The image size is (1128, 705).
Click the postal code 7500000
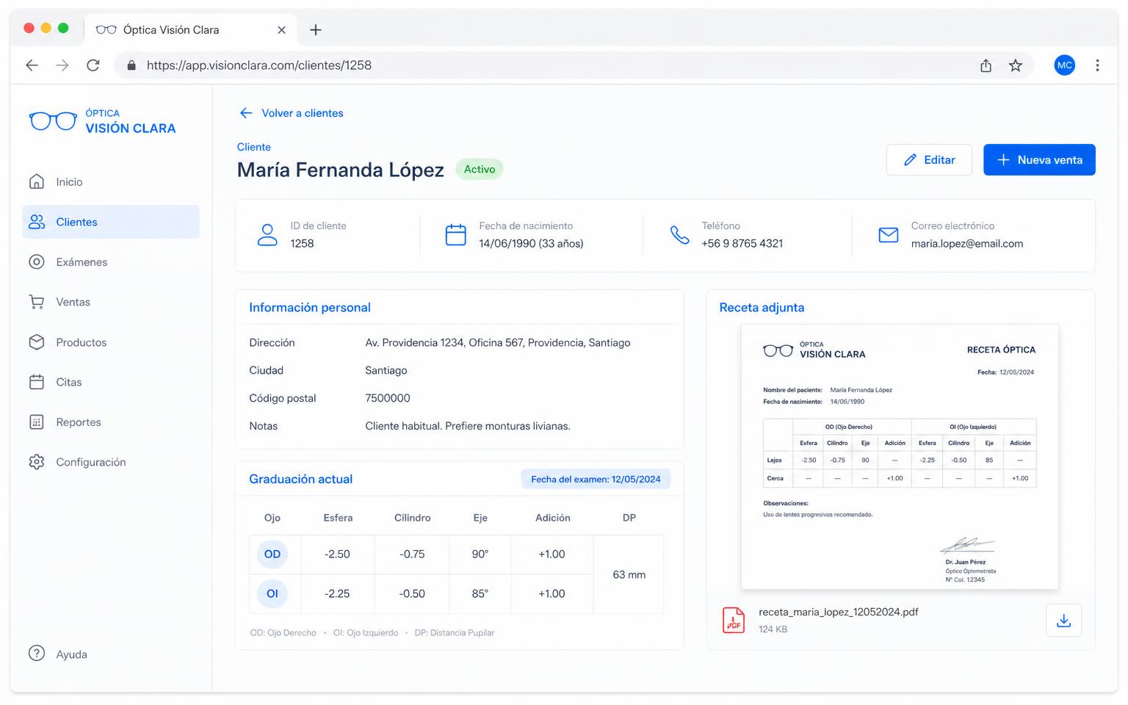(x=388, y=399)
